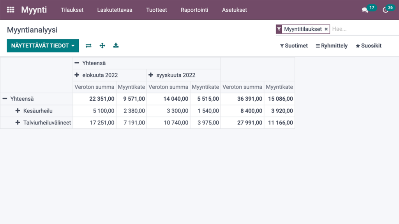Remove the Myyntitilaukset filter tag
Screen dimensions: 399x224
tap(326, 29)
